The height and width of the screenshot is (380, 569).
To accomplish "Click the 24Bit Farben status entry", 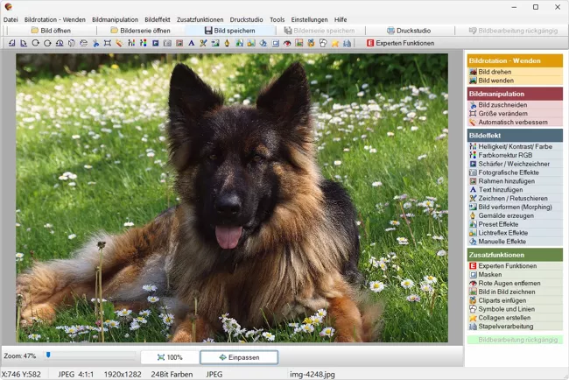I will (x=172, y=374).
